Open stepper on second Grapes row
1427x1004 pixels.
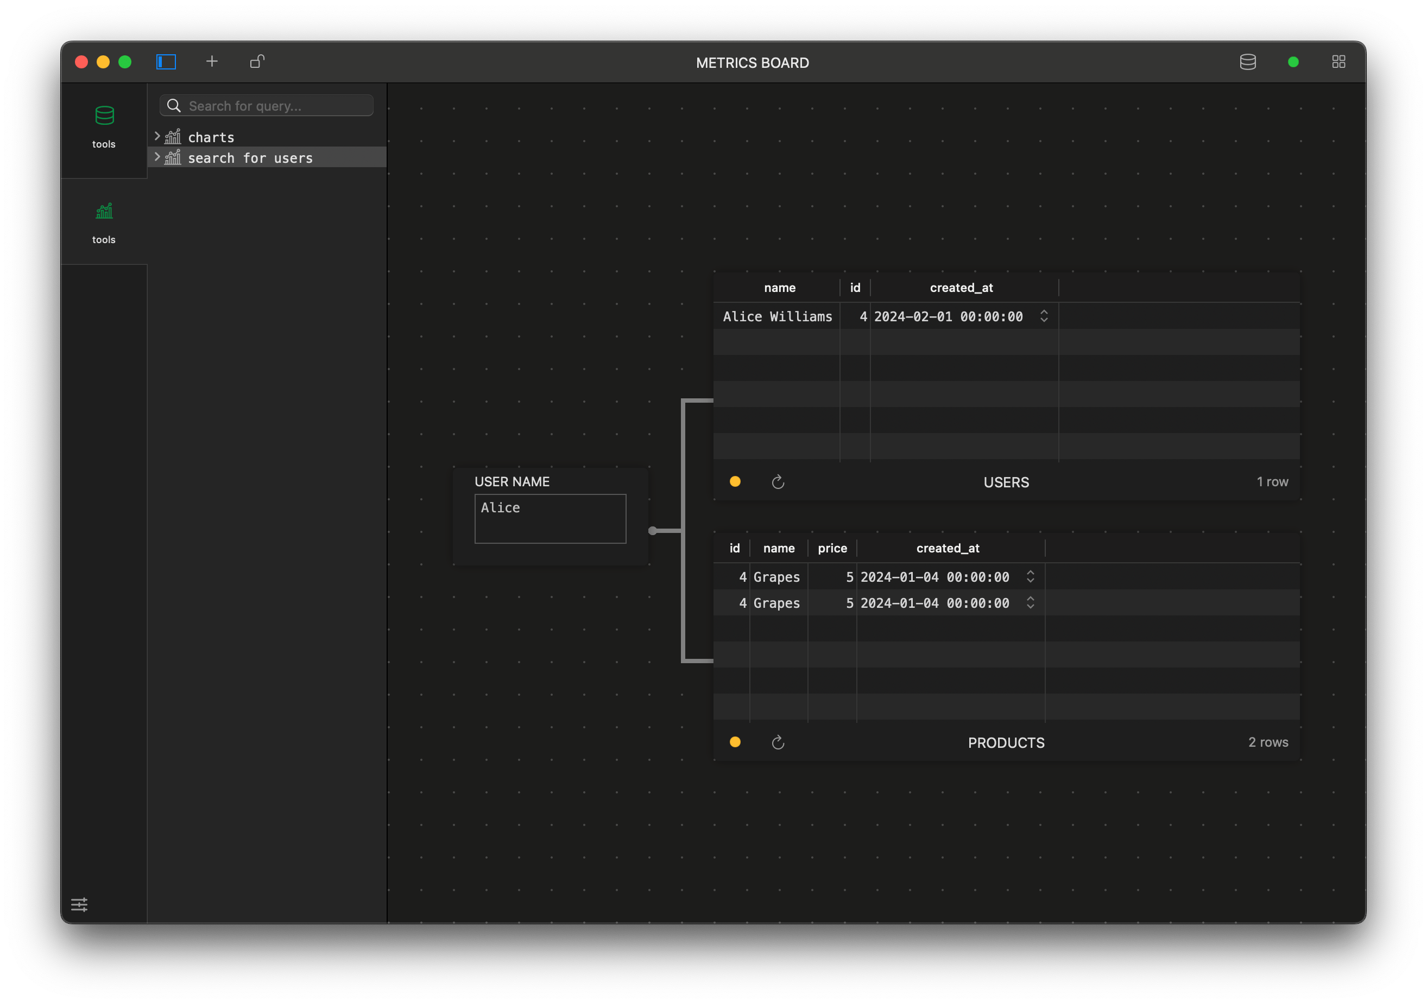pos(1030,602)
